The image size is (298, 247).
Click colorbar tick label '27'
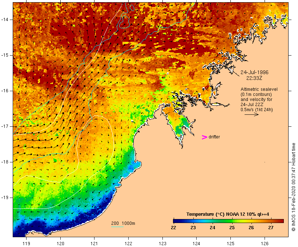[271, 228]
